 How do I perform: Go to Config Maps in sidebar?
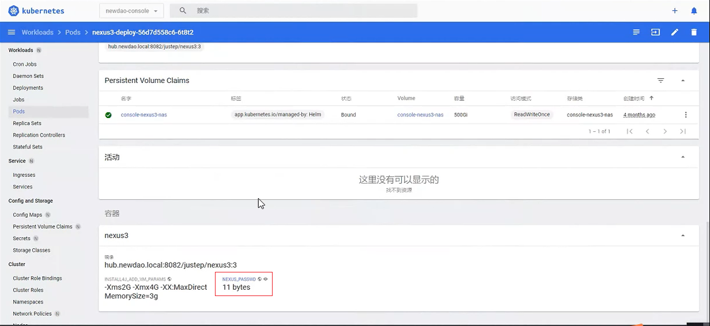tap(28, 215)
